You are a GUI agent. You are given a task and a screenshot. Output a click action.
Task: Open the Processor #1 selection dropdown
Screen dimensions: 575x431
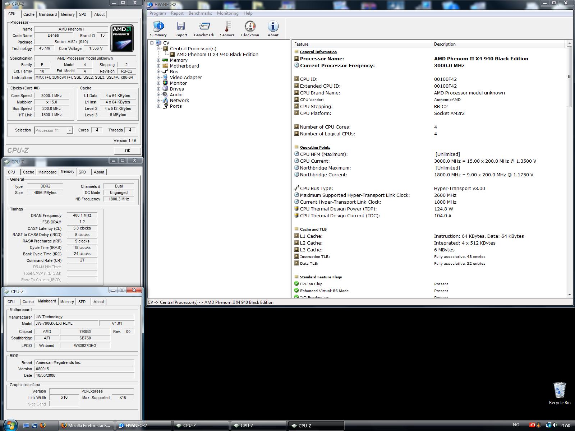(x=70, y=130)
